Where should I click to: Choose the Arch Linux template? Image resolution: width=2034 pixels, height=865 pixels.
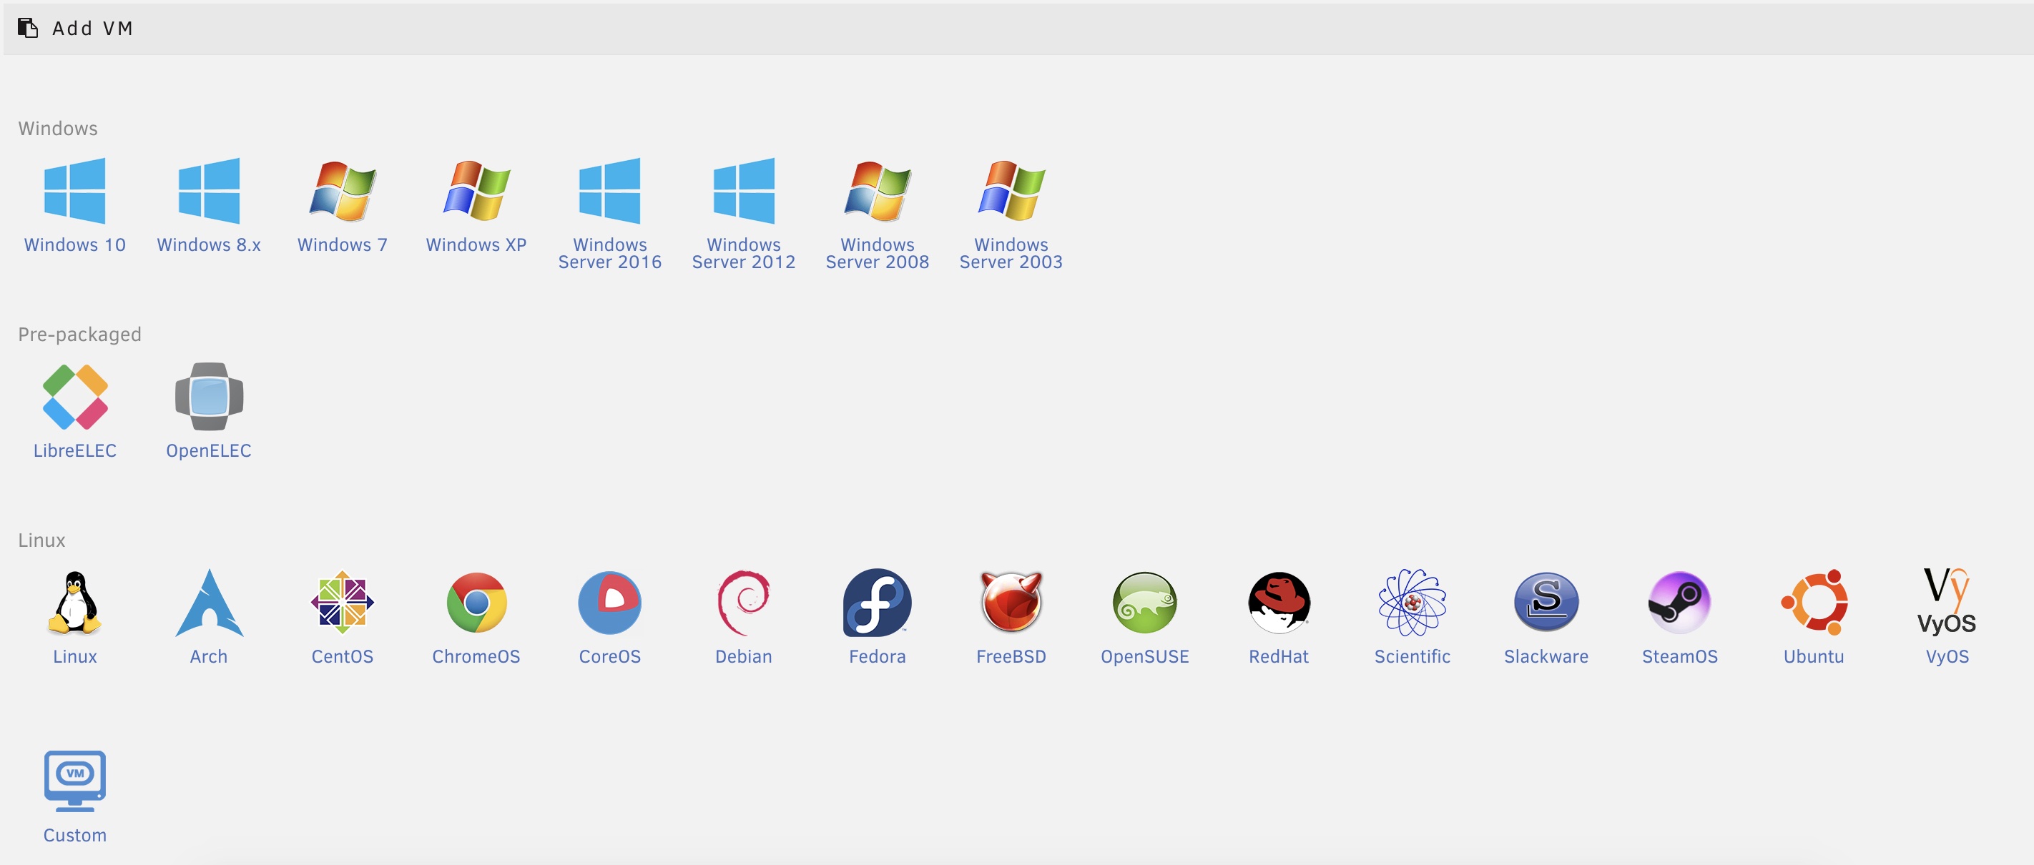(208, 603)
